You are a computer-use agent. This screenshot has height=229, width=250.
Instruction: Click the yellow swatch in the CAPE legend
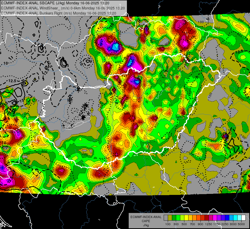[186, 218]
